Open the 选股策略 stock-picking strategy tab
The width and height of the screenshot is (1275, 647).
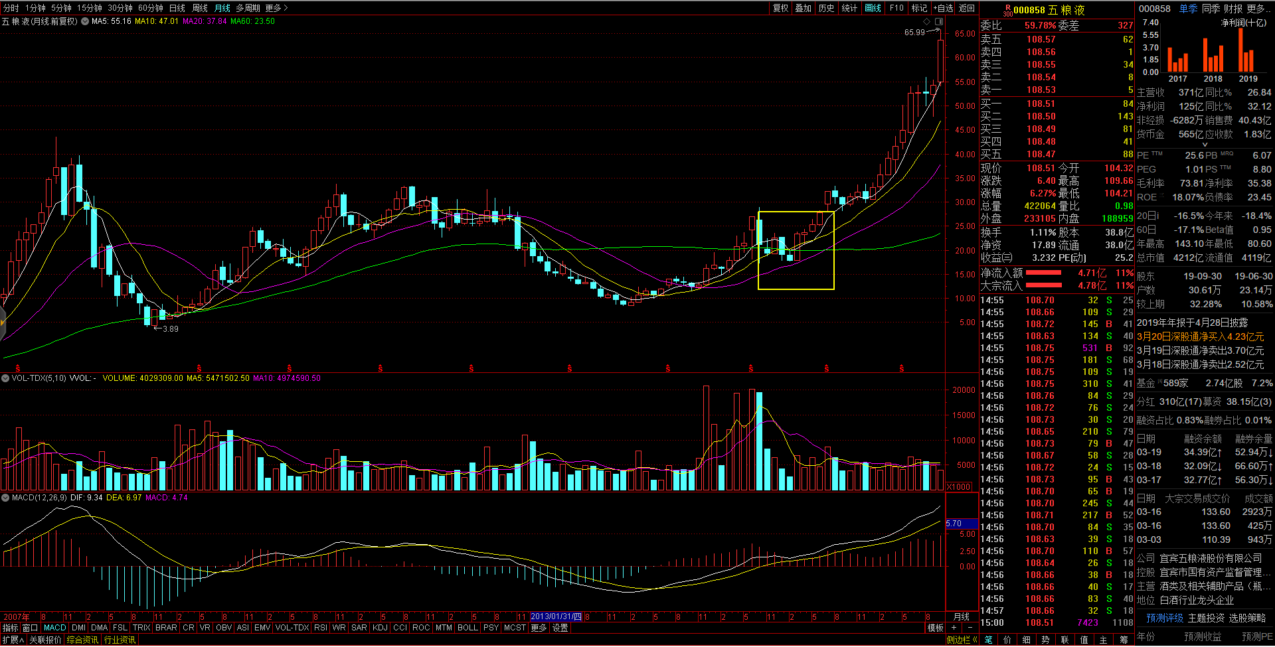pos(1247,618)
